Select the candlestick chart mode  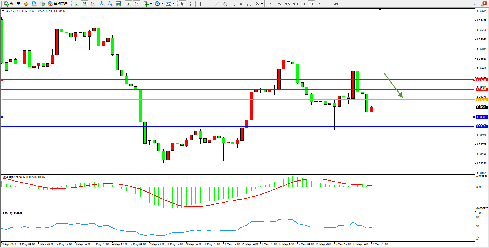pyautogui.click(x=84, y=4)
